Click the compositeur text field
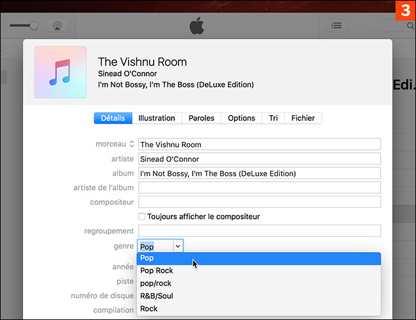The width and height of the screenshot is (416, 320). pyautogui.click(x=259, y=202)
